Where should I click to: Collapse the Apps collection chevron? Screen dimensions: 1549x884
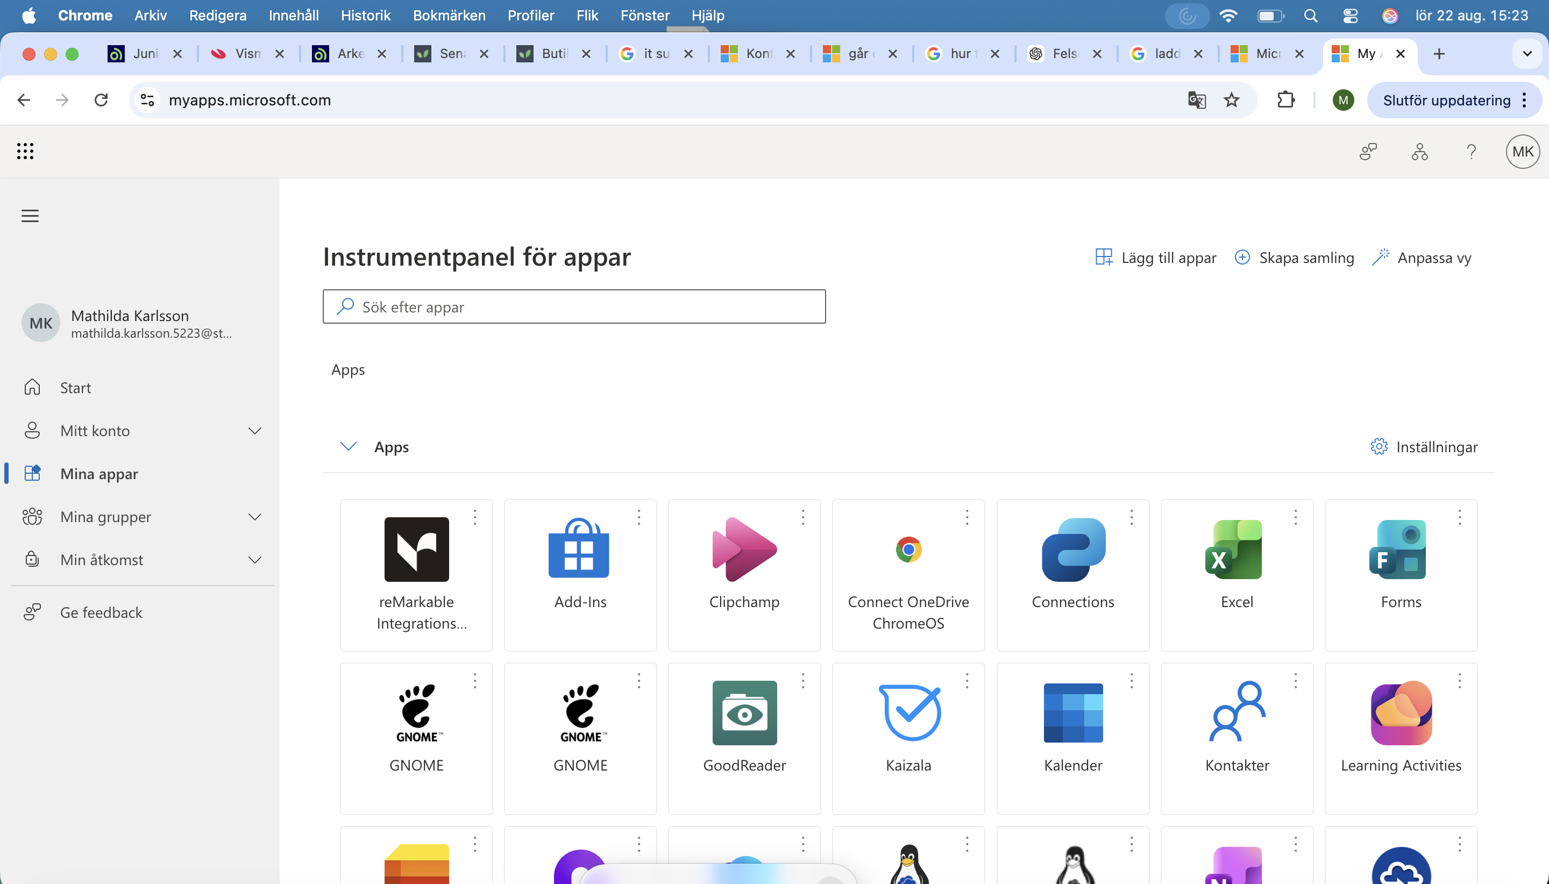(348, 446)
